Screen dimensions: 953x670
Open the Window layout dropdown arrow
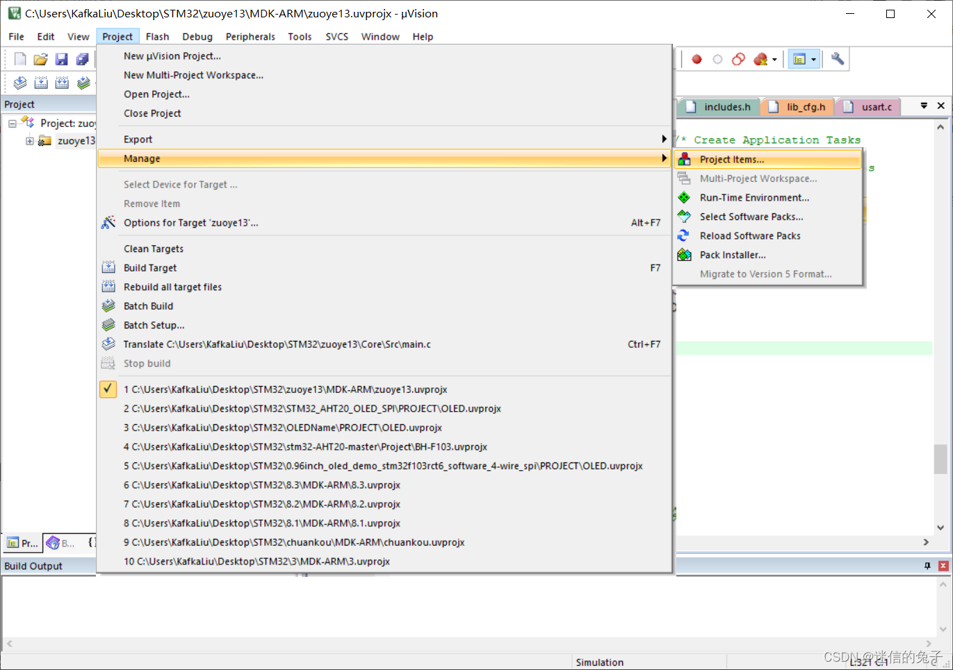[x=814, y=60]
